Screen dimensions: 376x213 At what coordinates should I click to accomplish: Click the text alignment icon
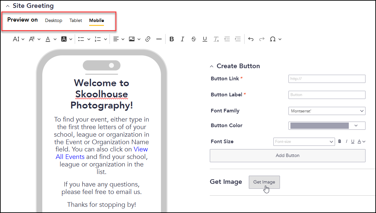pyautogui.click(x=116, y=39)
